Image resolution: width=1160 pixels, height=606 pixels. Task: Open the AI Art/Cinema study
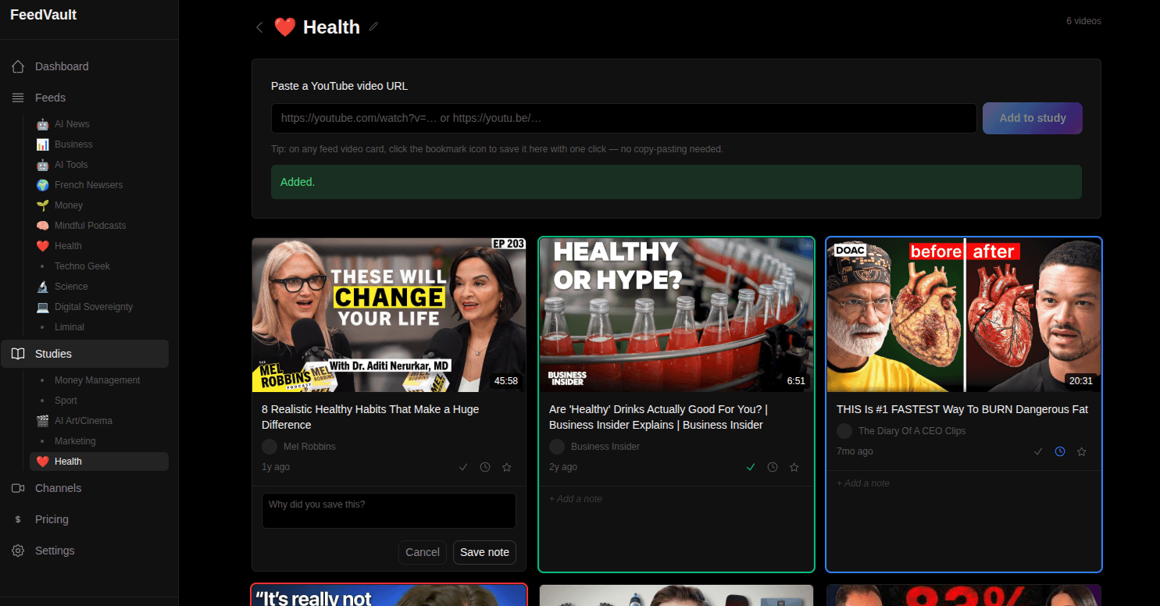point(99,421)
